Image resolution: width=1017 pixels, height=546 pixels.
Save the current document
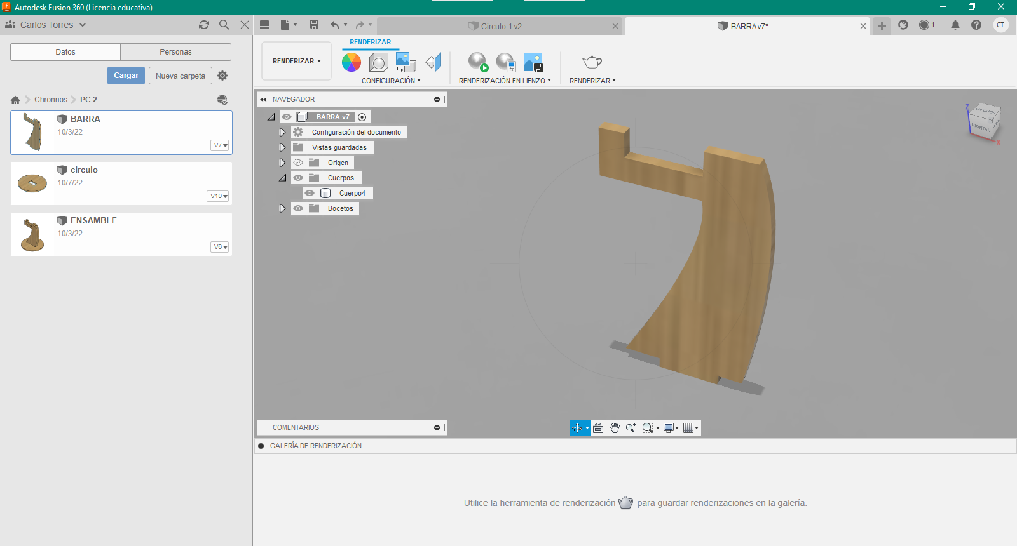tap(314, 25)
